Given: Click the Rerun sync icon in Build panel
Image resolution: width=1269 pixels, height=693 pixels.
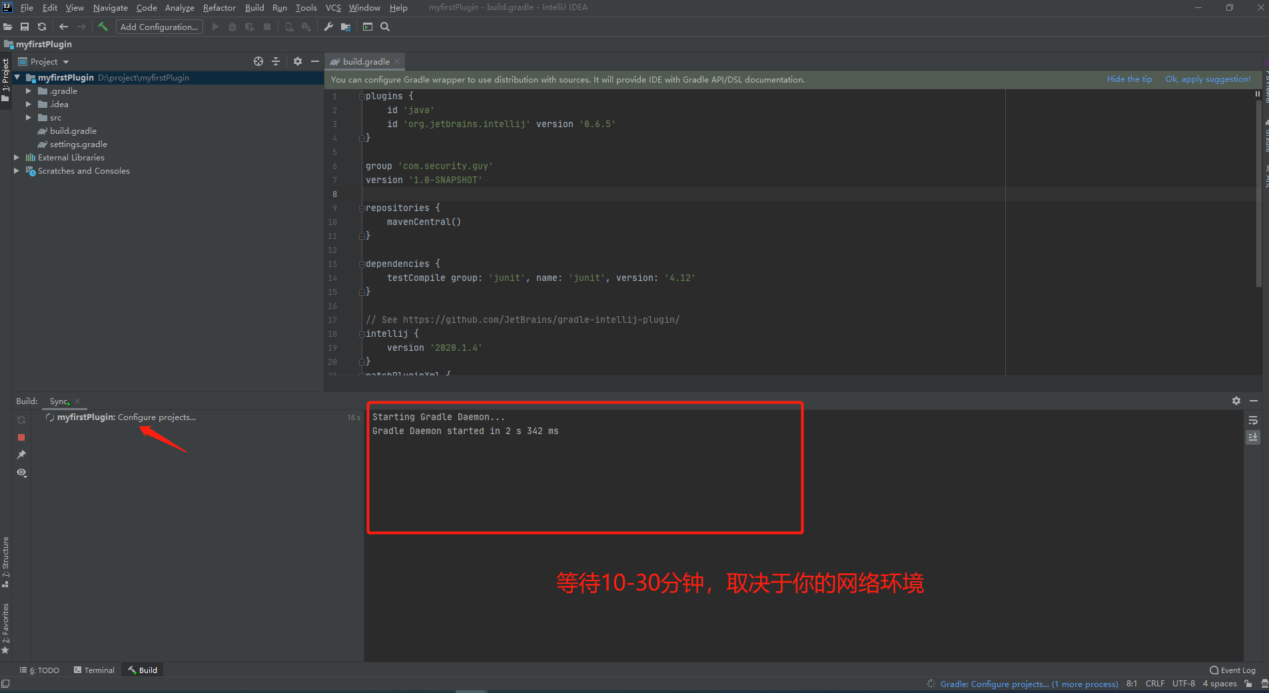Looking at the screenshot, I should 21,420.
